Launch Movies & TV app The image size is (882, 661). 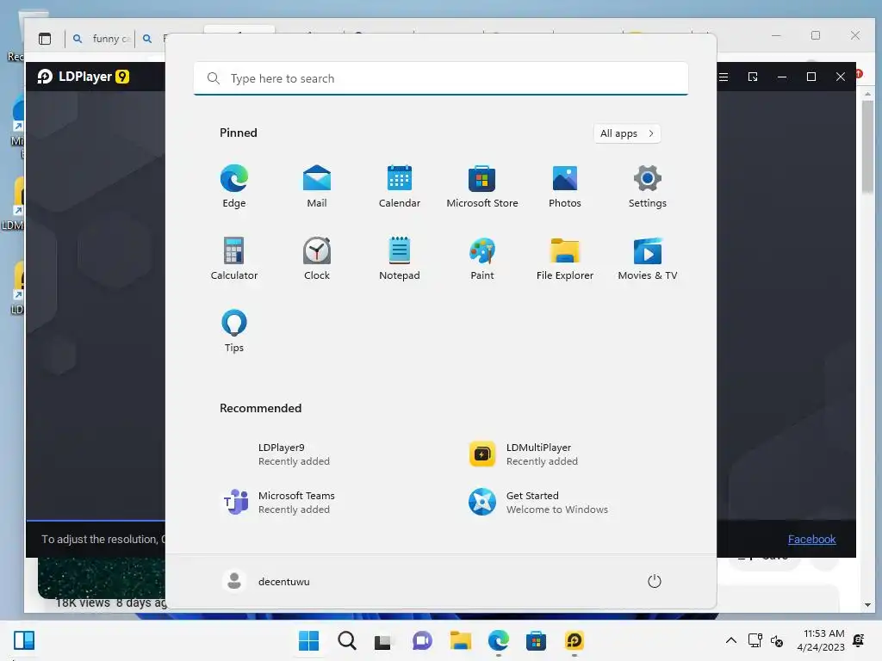click(x=648, y=258)
